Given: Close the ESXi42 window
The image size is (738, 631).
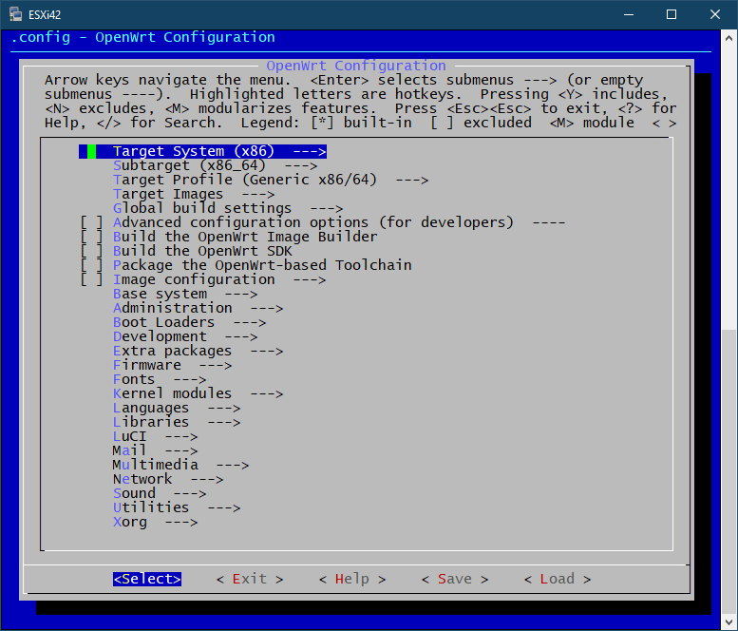Looking at the screenshot, I should point(715,14).
